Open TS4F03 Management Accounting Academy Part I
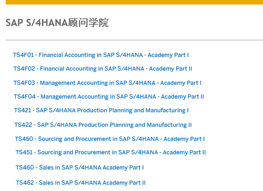Screen dimensions: 263x191 point(107,83)
